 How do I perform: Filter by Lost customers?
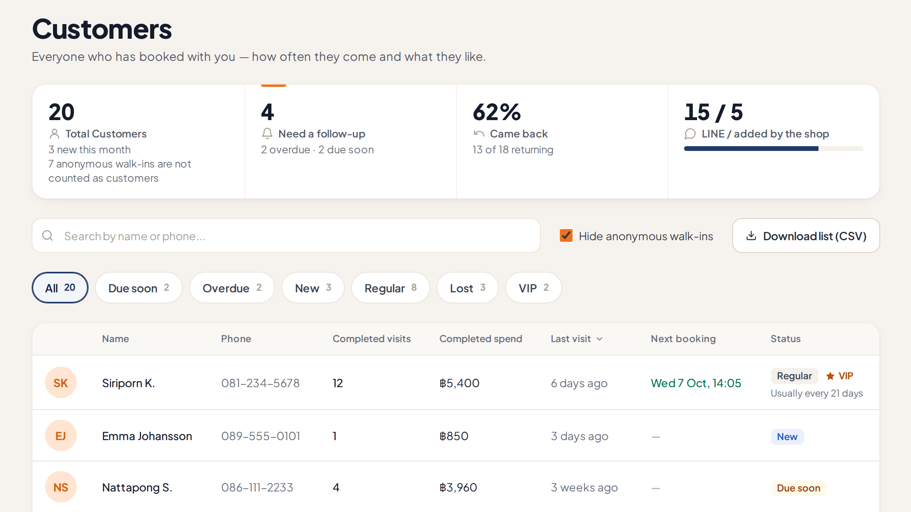coord(468,288)
